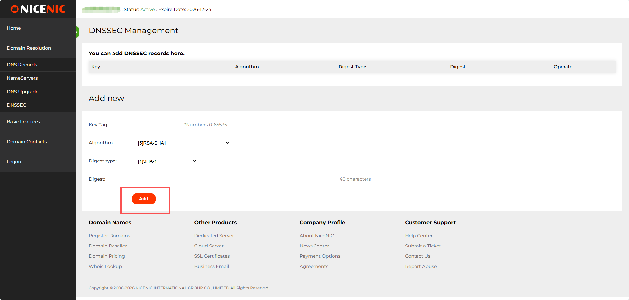Go to Home in sidebar
This screenshot has width=629, height=300.
(x=14, y=28)
